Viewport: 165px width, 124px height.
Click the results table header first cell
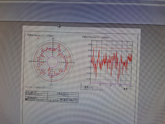[36, 92]
